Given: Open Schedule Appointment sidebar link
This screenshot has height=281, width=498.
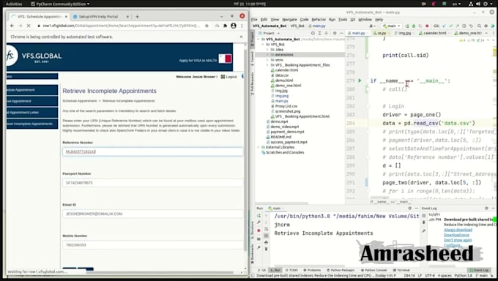Looking at the screenshot, I should click(32, 90).
